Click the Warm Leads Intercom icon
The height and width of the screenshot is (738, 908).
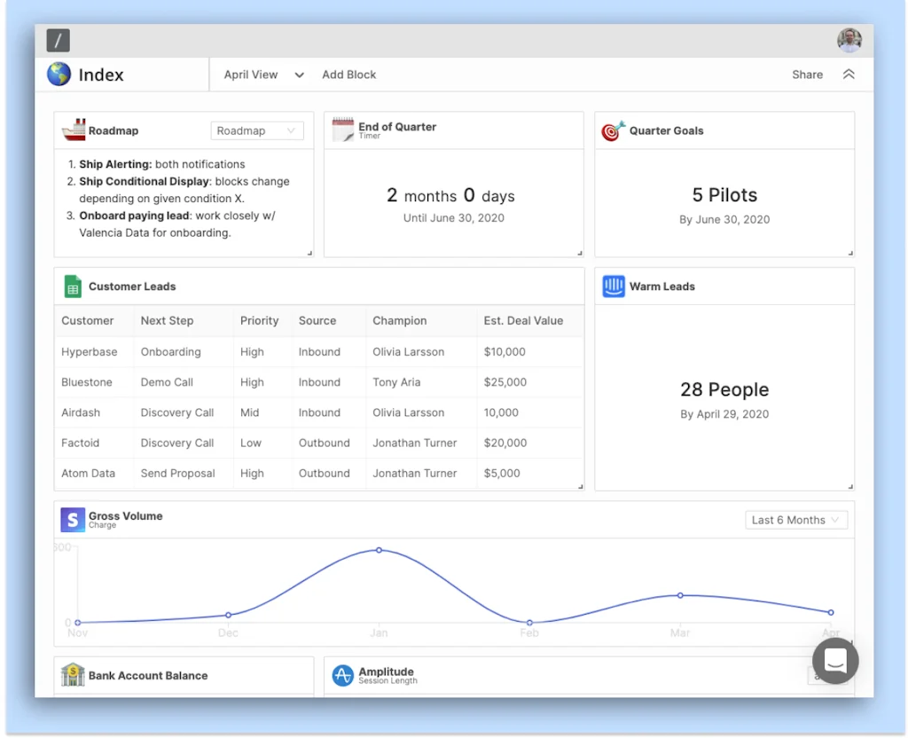614,287
